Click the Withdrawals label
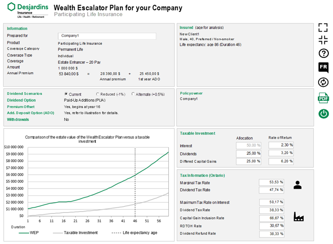 [x=18, y=119]
